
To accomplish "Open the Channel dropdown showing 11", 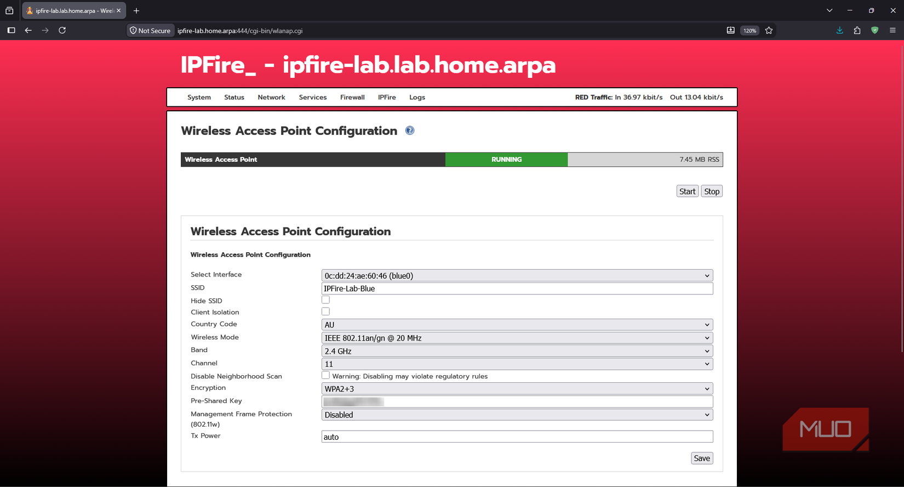I will pos(517,364).
